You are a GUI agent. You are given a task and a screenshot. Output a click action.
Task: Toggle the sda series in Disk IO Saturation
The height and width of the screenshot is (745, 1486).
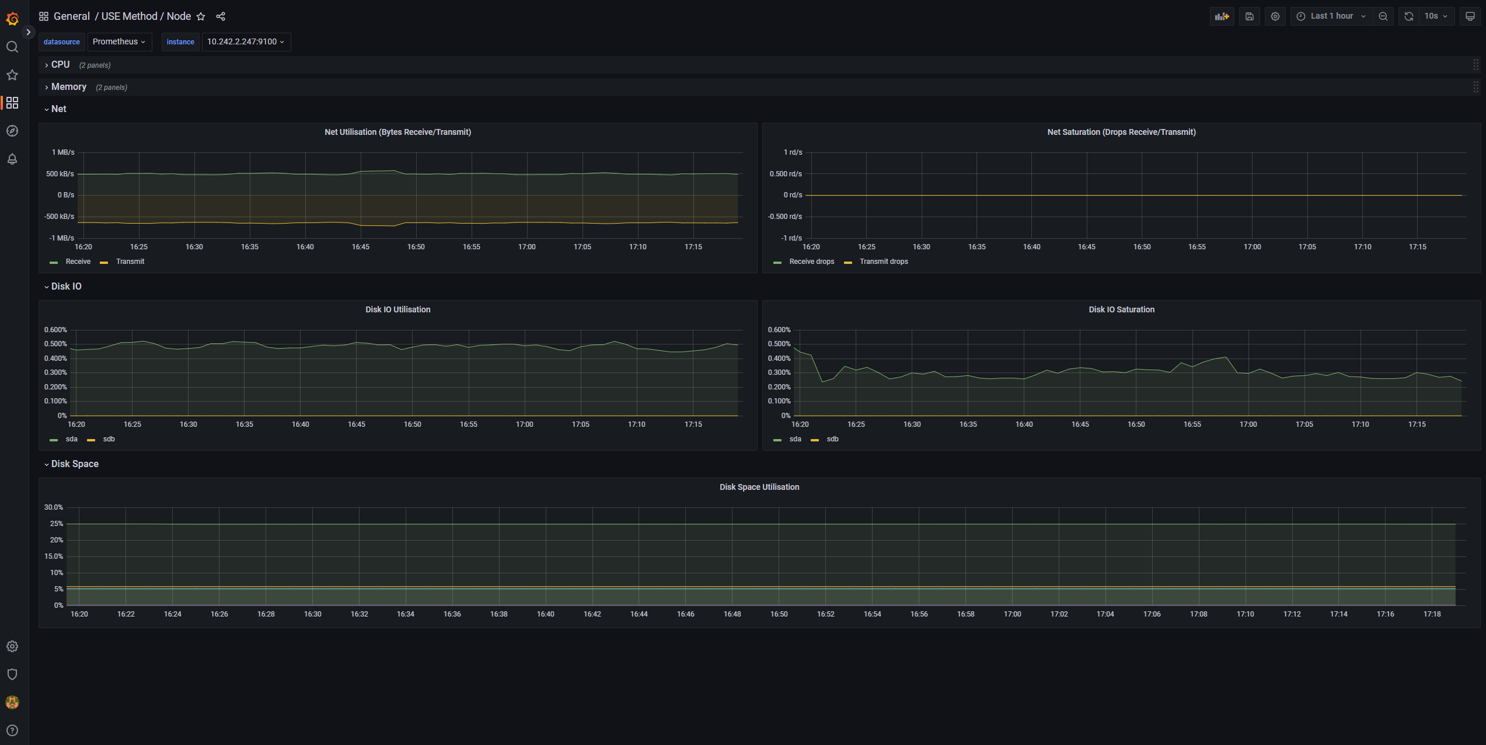coord(796,439)
